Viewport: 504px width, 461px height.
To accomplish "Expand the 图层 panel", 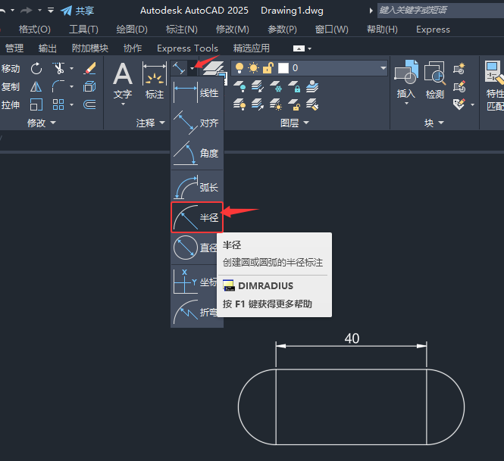I will click(x=295, y=123).
